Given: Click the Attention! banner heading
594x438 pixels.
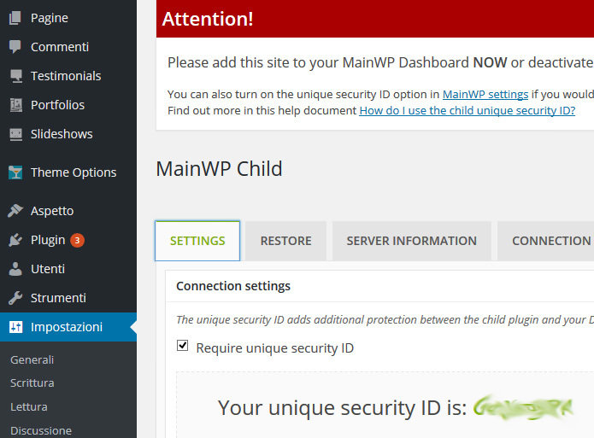Looking at the screenshot, I should coord(208,19).
